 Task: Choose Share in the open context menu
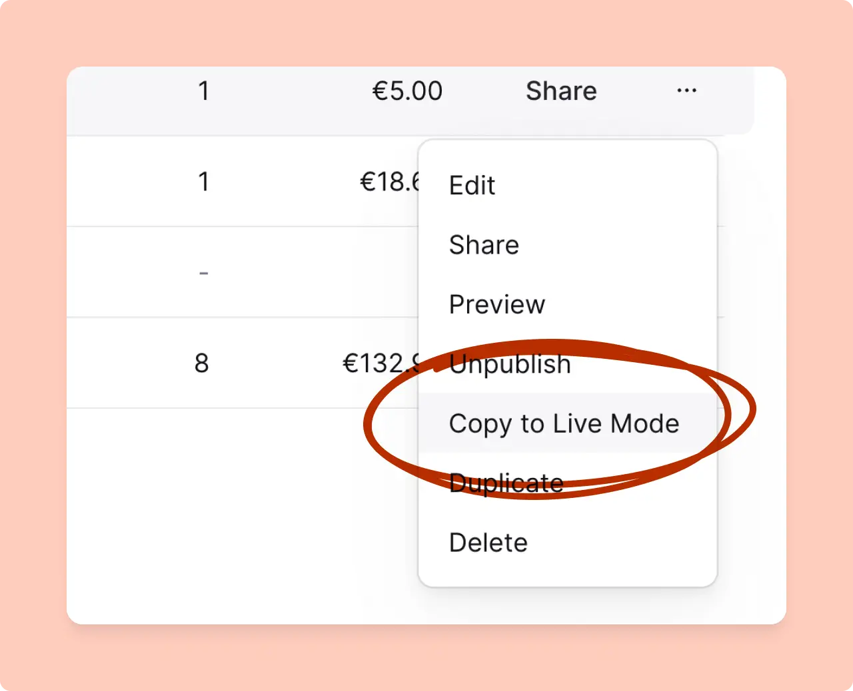point(484,245)
